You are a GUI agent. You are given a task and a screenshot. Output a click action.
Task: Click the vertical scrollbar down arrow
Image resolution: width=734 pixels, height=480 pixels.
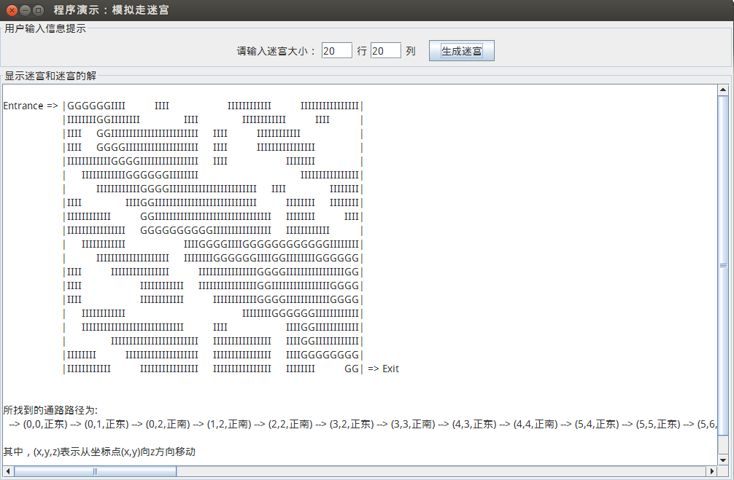[x=723, y=460]
